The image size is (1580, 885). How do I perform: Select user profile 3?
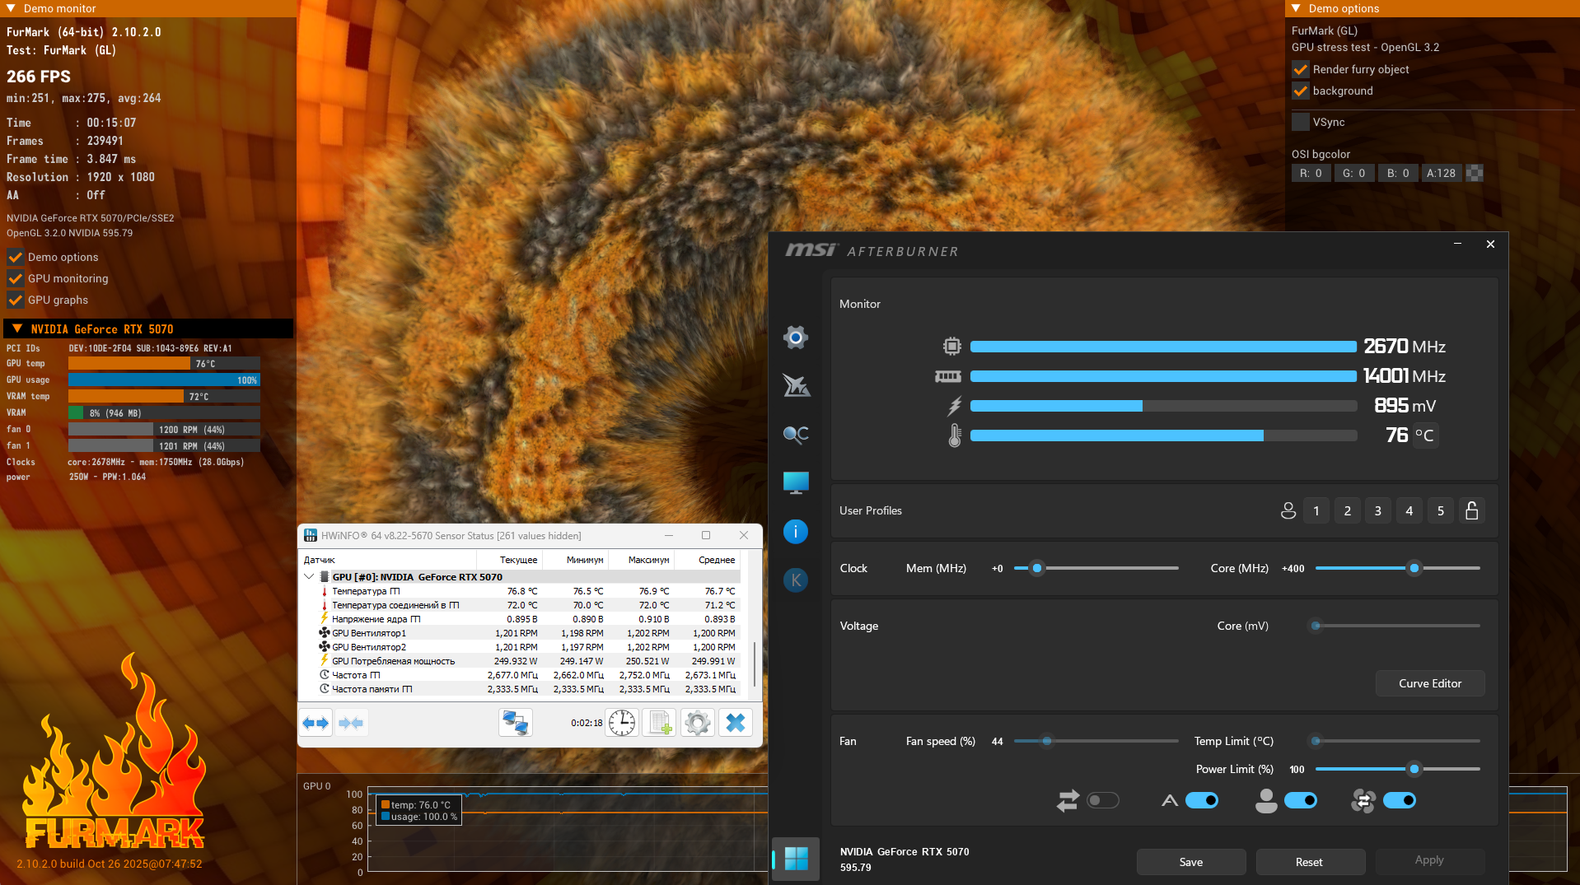tap(1378, 510)
